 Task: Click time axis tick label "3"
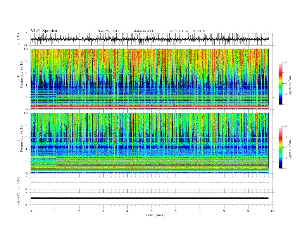[x=103, y=211]
